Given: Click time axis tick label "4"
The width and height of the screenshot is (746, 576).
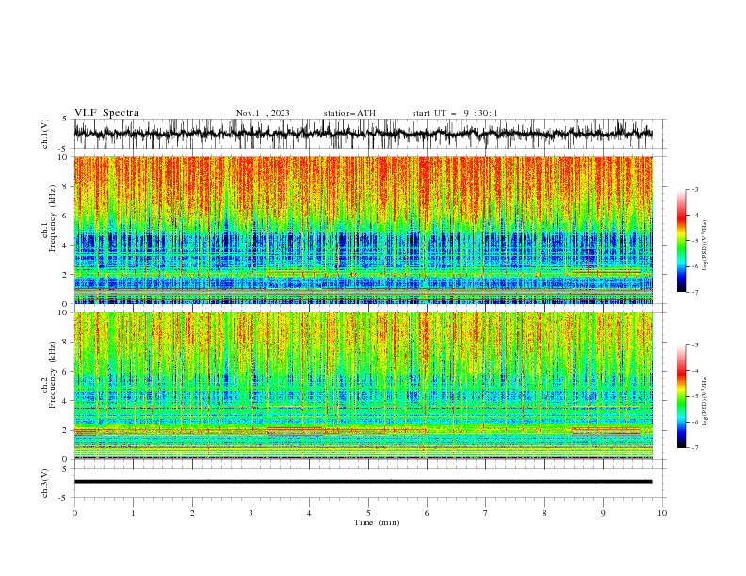Looking at the screenshot, I should [x=309, y=513].
